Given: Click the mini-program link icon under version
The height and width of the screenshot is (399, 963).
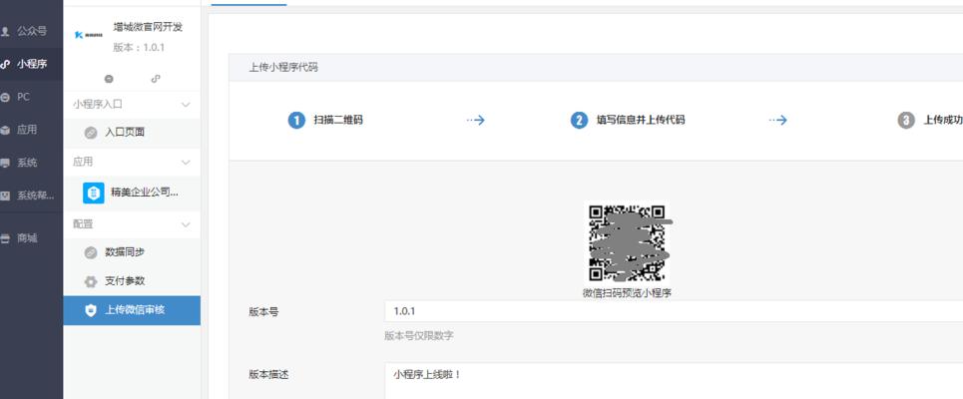Looking at the screenshot, I should pyautogui.click(x=156, y=79).
